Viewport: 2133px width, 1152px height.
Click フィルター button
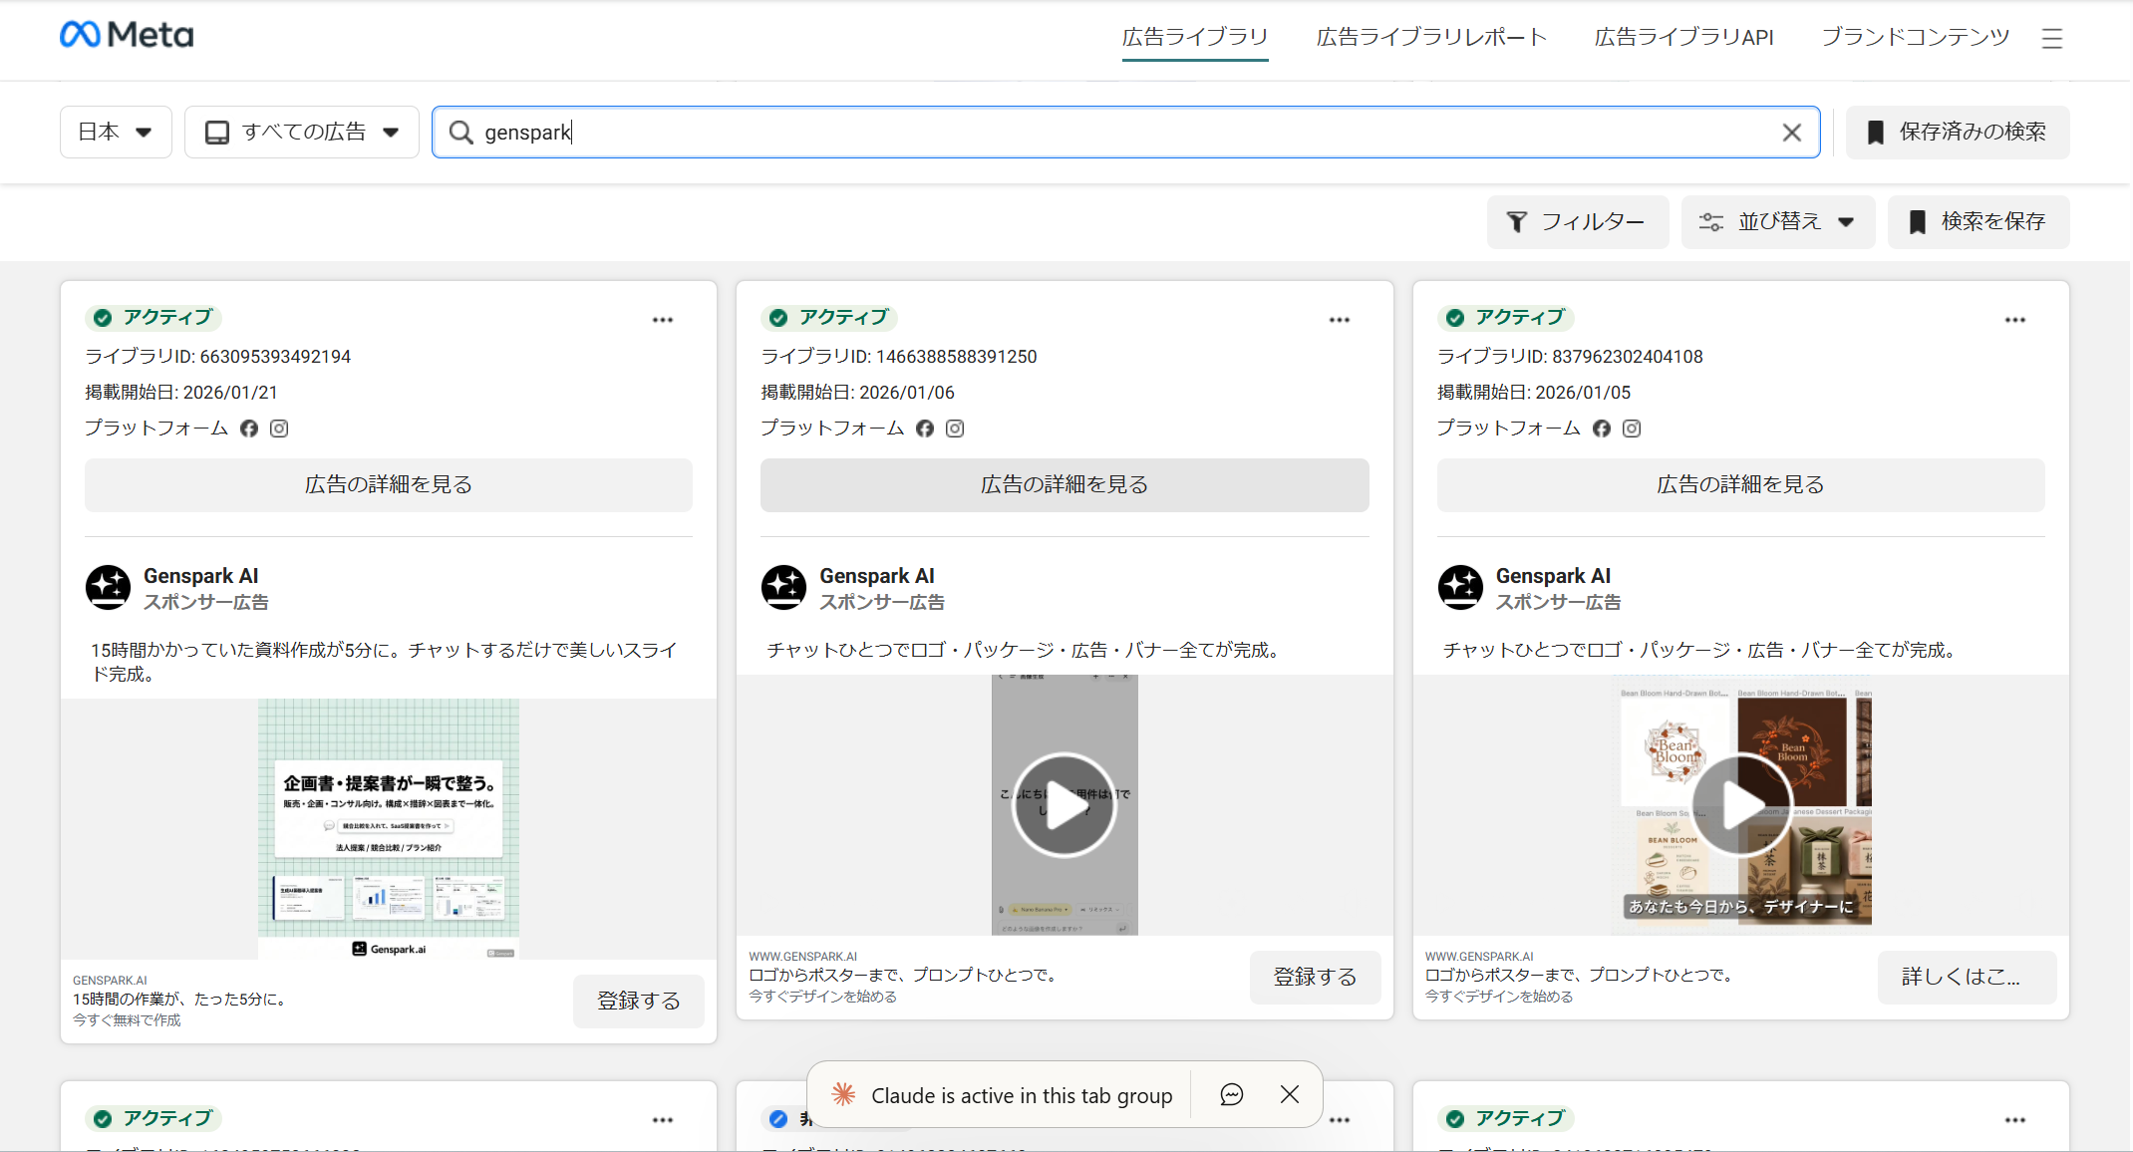[x=1577, y=222]
